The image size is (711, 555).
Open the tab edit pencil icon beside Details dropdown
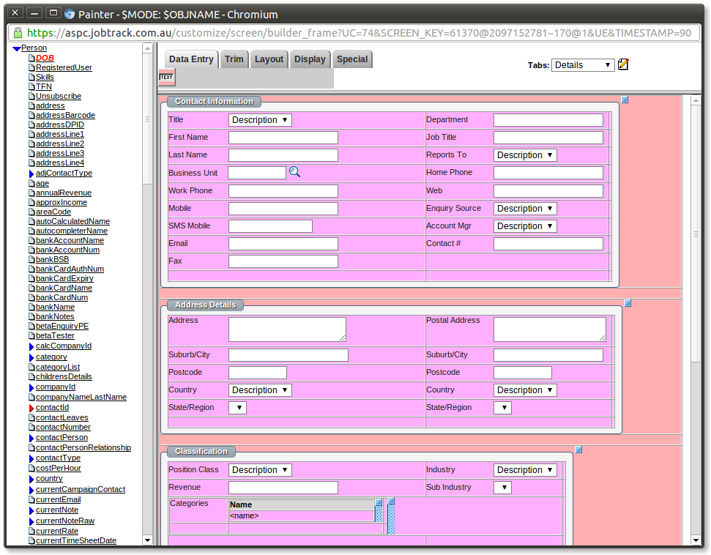[624, 65]
